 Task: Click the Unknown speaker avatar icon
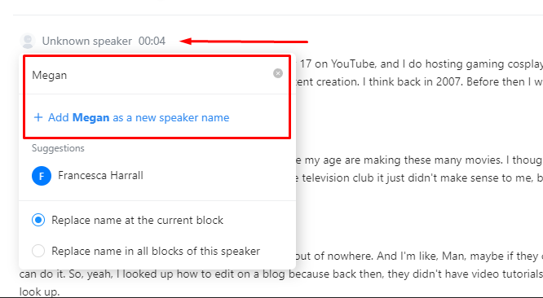tap(28, 41)
